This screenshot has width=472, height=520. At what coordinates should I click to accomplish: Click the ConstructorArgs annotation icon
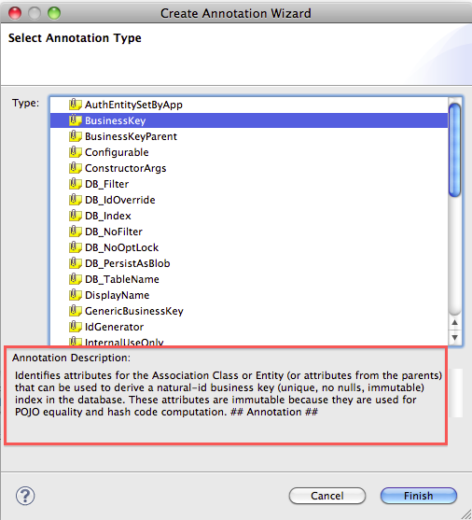tap(76, 168)
